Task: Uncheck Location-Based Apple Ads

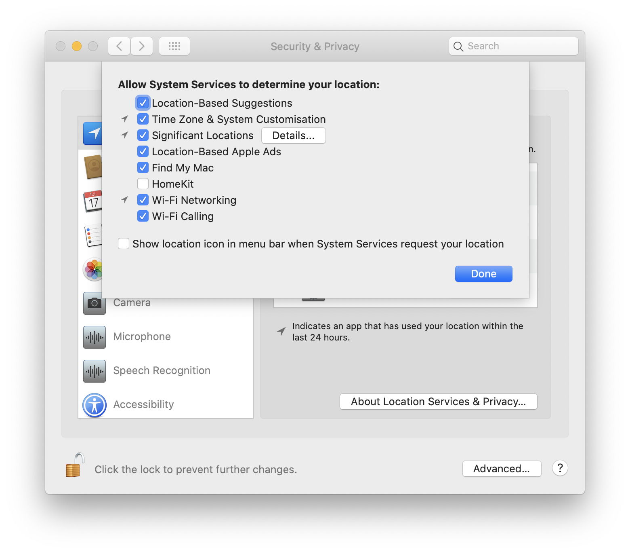Action: pos(143,152)
